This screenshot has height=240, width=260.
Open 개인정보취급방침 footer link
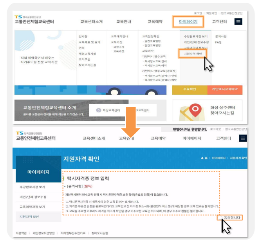click(x=43, y=233)
